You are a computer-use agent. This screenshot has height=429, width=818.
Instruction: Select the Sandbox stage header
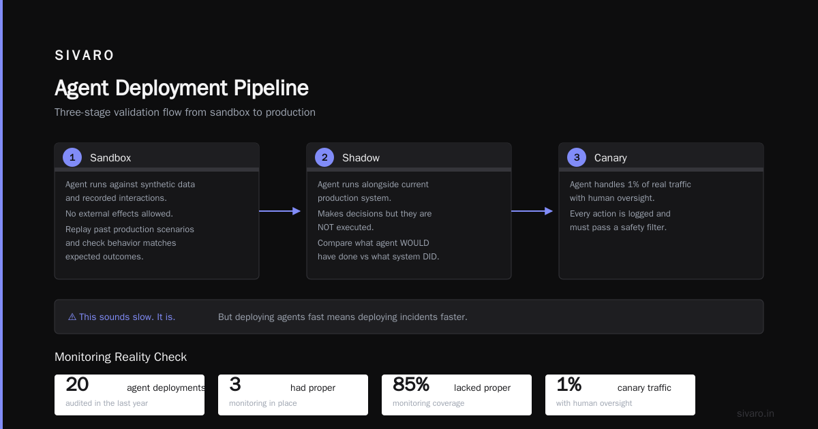[157, 157]
